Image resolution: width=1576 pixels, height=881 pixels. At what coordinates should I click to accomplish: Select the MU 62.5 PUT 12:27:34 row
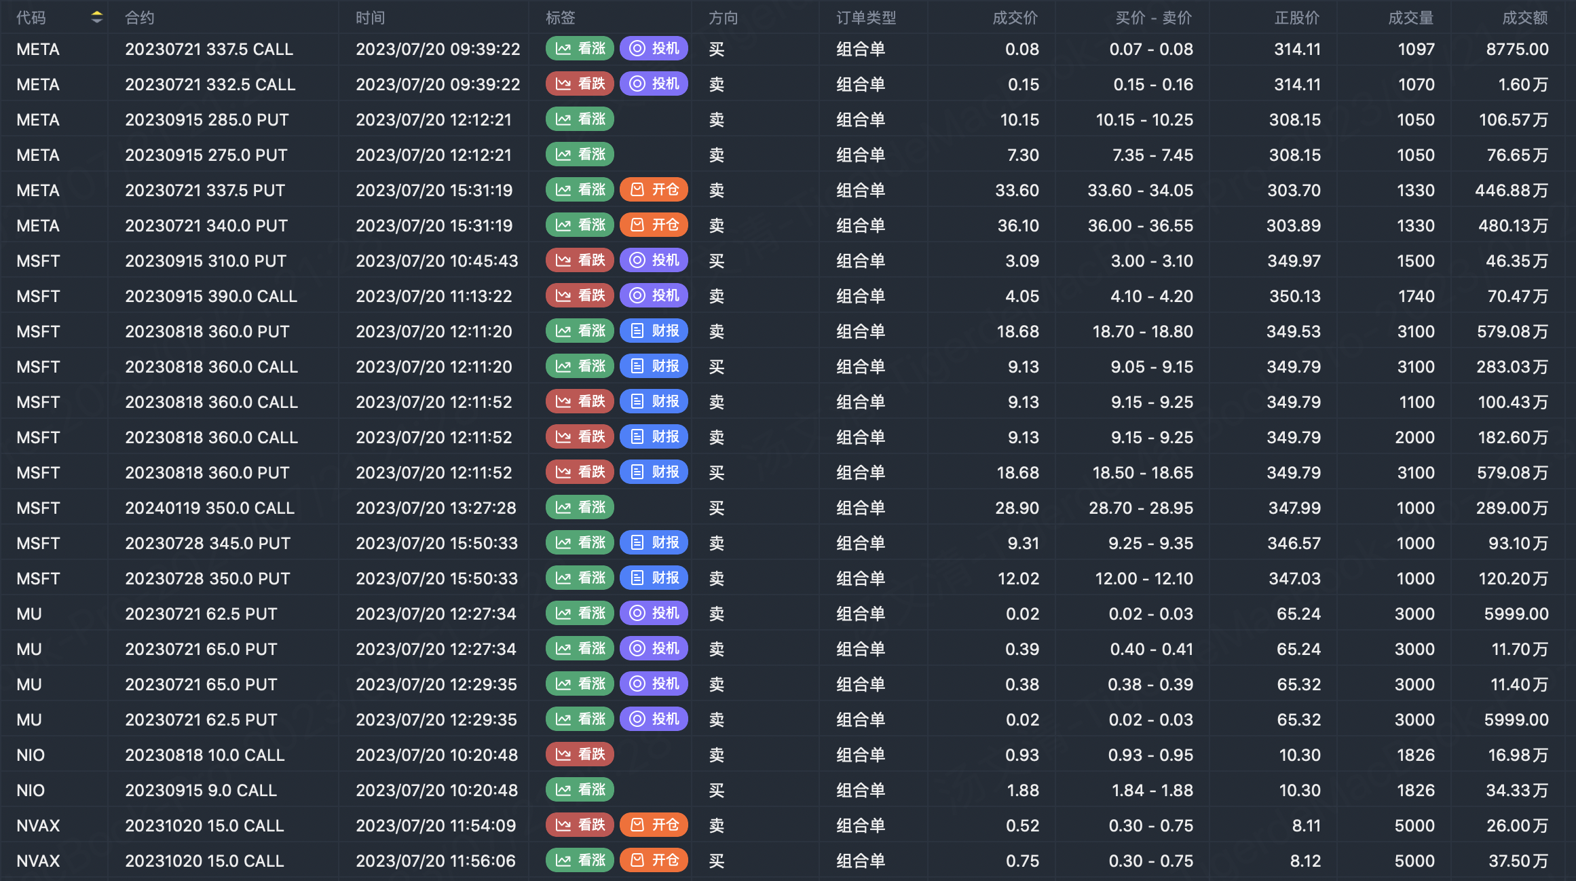pos(201,614)
